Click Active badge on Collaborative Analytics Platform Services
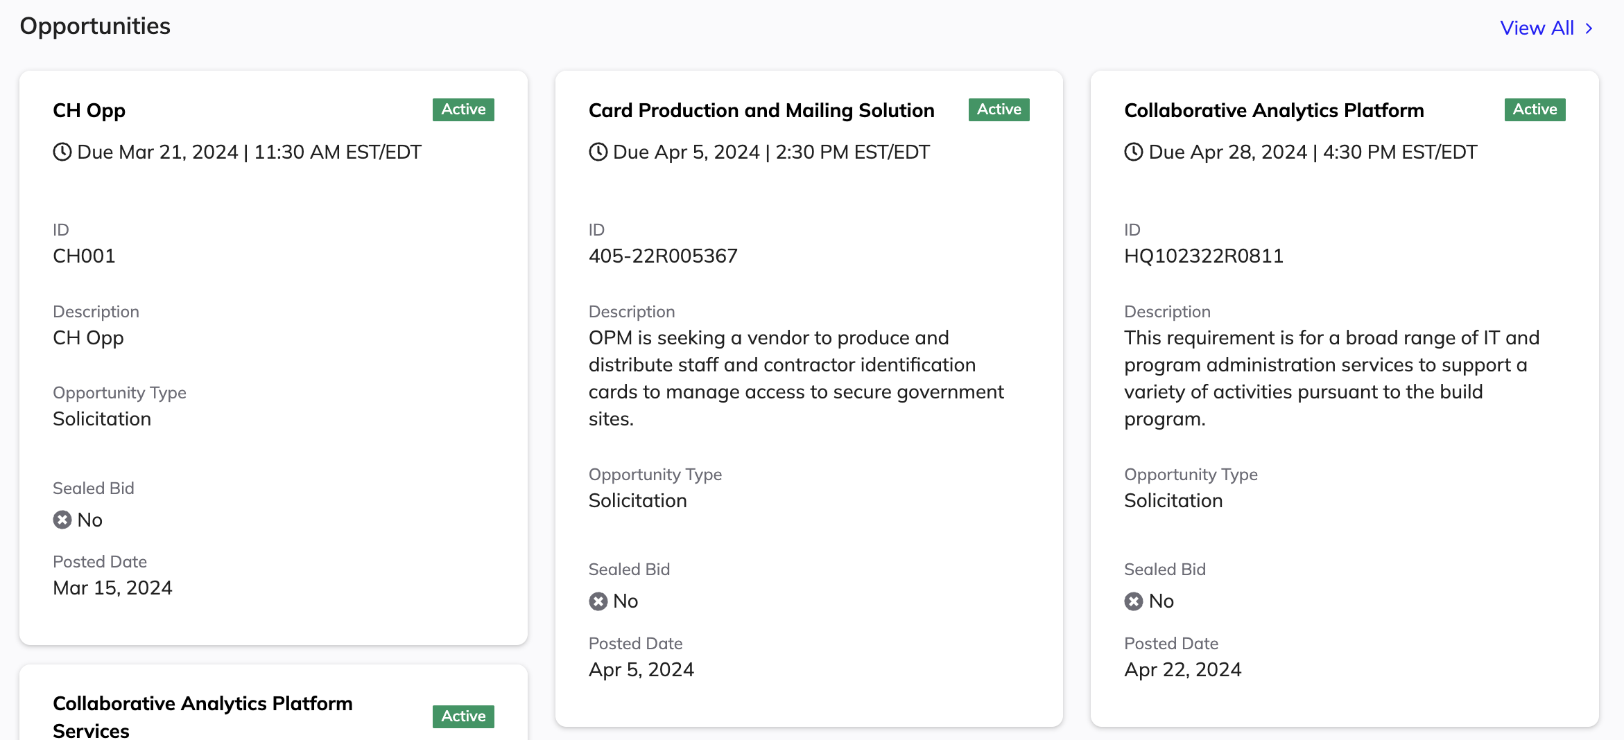The width and height of the screenshot is (1624, 740). [463, 716]
